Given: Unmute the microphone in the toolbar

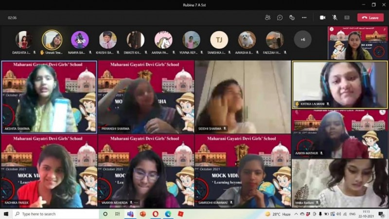Looking at the screenshot, I should coord(335,18).
